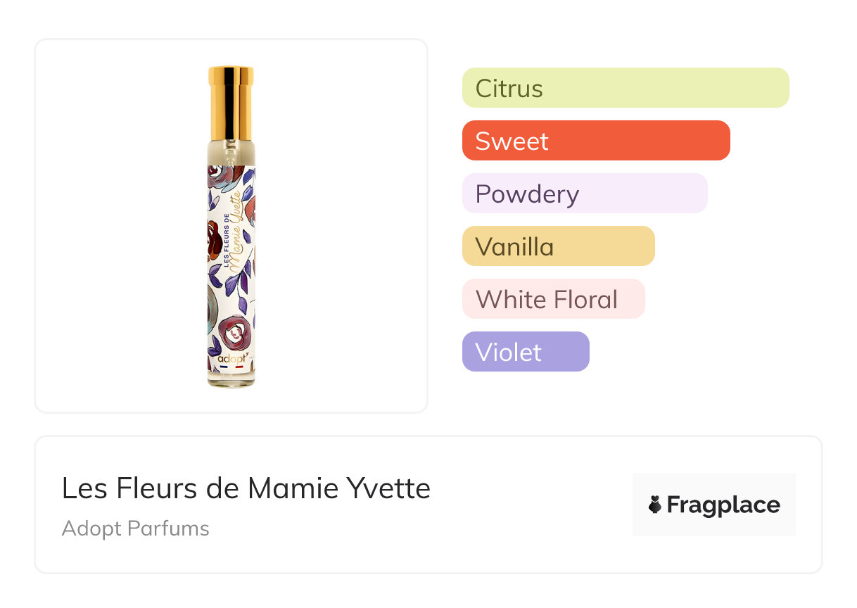Image resolution: width=857 pixels, height=608 pixels.
Task: Click the clear glass neck below the cap
Action: point(231,152)
